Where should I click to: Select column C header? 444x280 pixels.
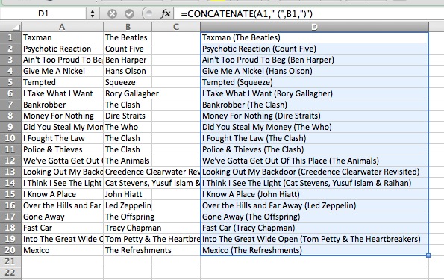pos(176,27)
